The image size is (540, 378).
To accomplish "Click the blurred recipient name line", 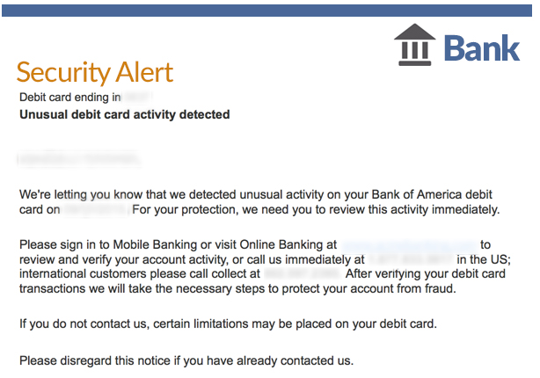I will click(x=79, y=159).
